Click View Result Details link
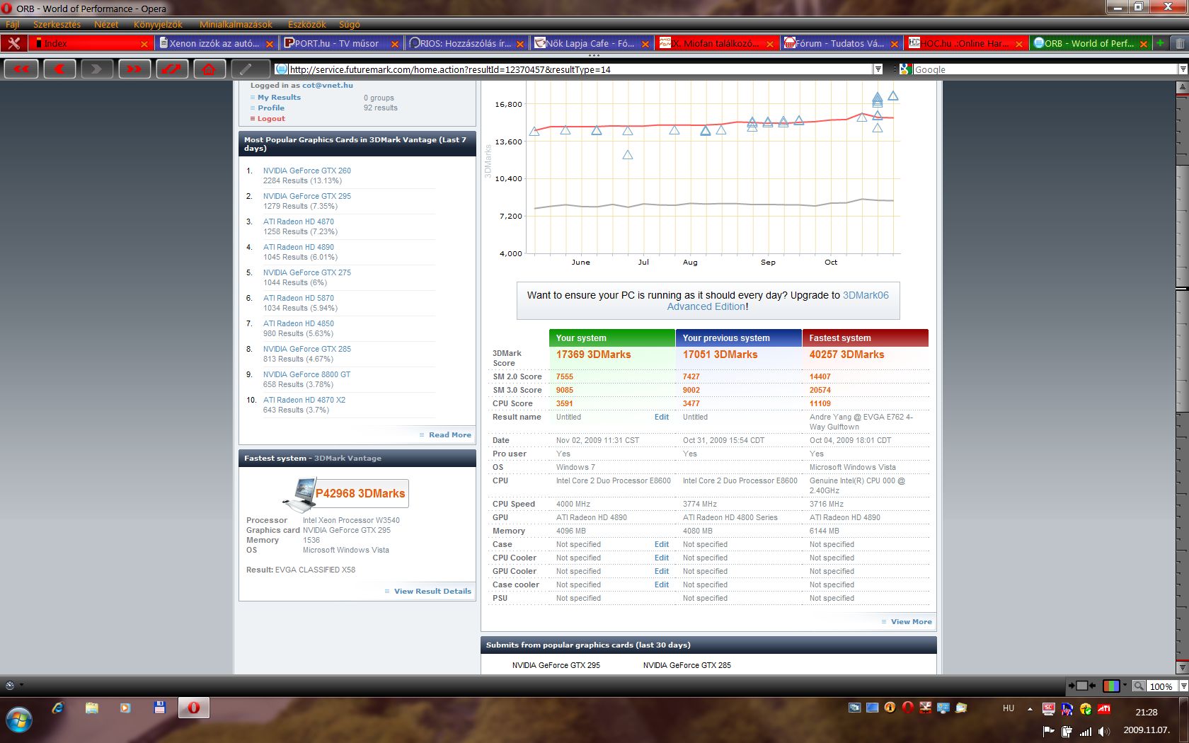The width and height of the screenshot is (1189, 743). coord(432,592)
